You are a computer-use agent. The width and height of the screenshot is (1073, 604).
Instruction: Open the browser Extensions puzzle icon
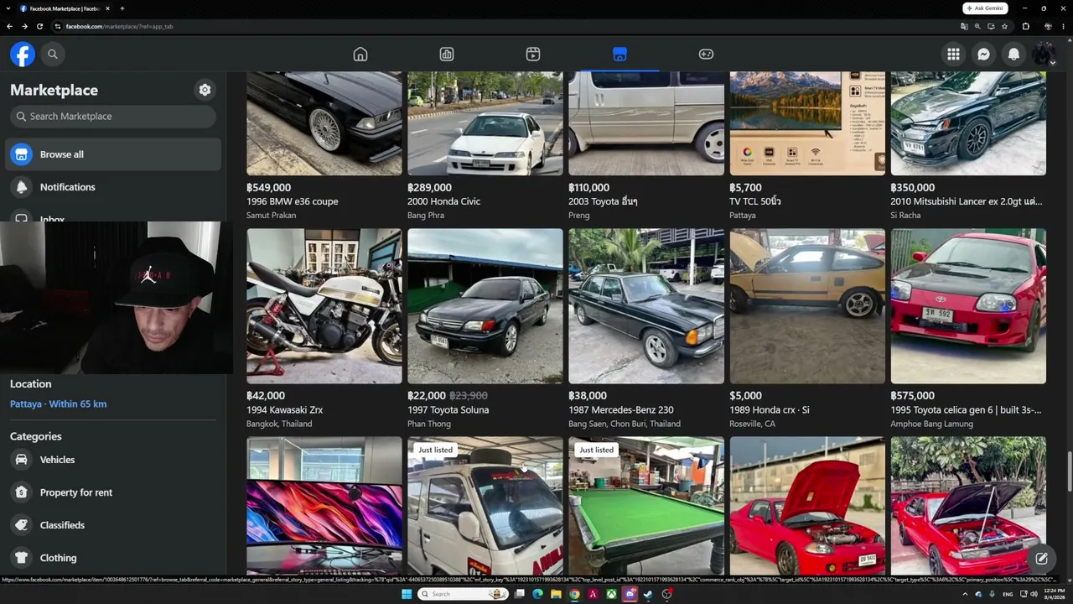tap(1025, 26)
